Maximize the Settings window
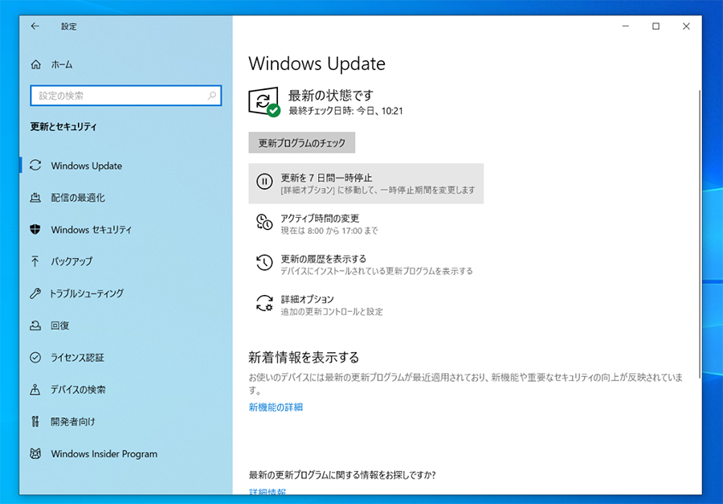The width and height of the screenshot is (723, 504). (x=656, y=27)
